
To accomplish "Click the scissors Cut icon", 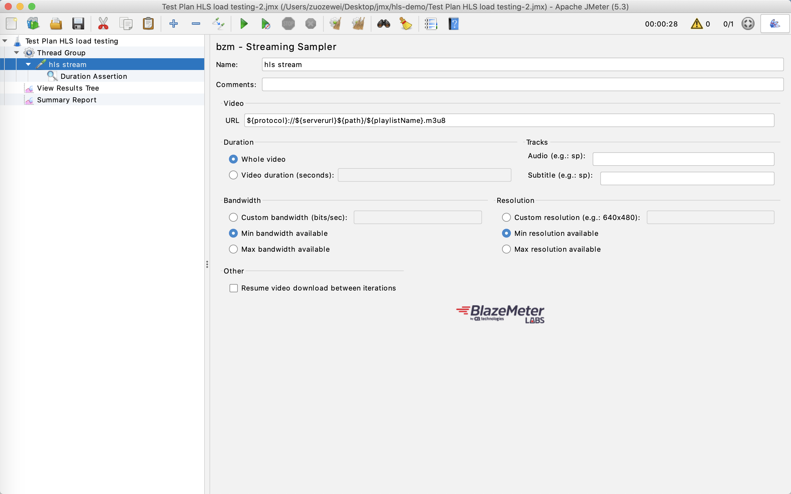I will tap(103, 24).
